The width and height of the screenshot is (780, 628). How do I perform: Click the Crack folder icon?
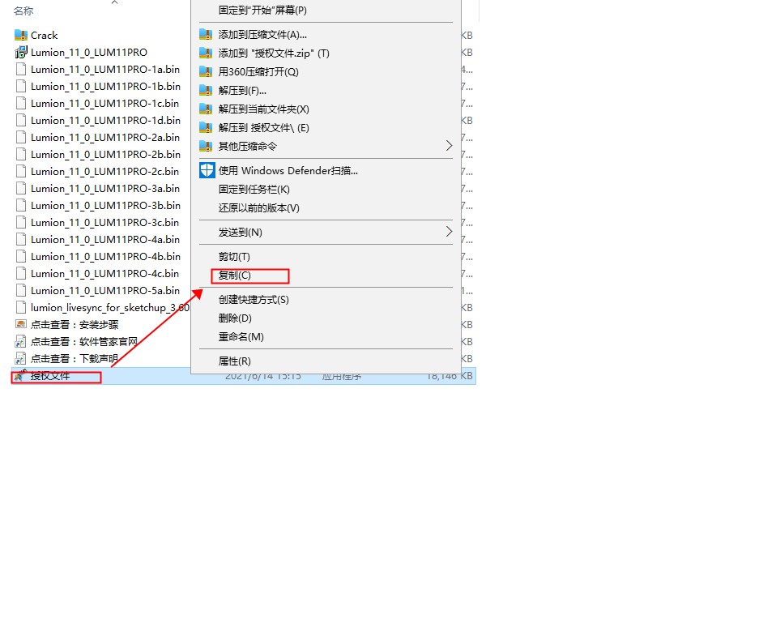coord(21,36)
